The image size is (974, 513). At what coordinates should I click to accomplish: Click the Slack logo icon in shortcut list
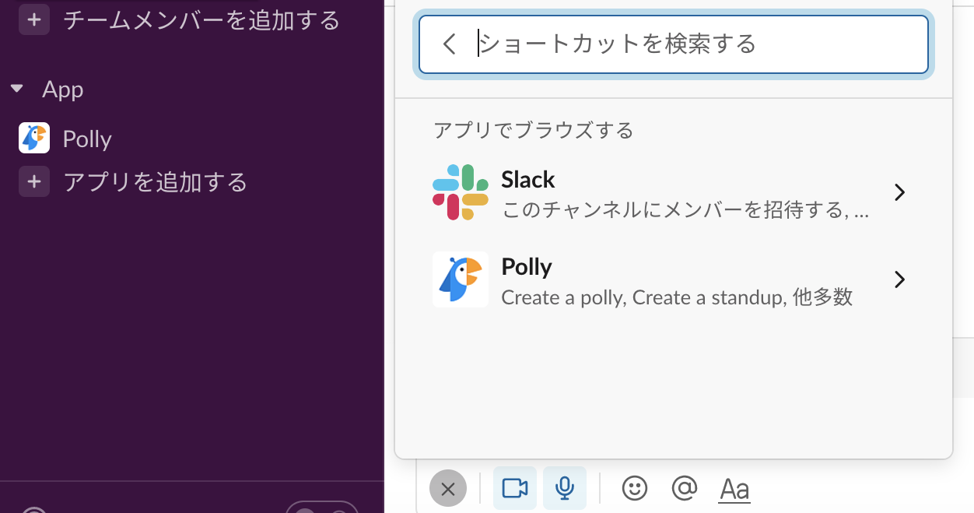461,192
